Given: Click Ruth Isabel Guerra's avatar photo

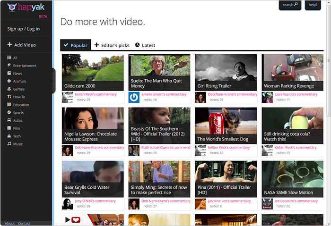Looking at the screenshot, I should pyautogui.click(x=134, y=151).
